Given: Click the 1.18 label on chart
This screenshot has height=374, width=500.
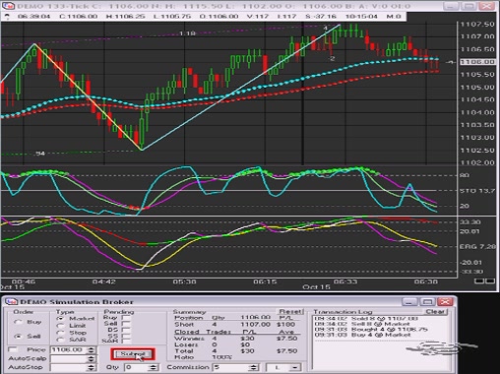Looking at the screenshot, I should pyautogui.click(x=187, y=33).
